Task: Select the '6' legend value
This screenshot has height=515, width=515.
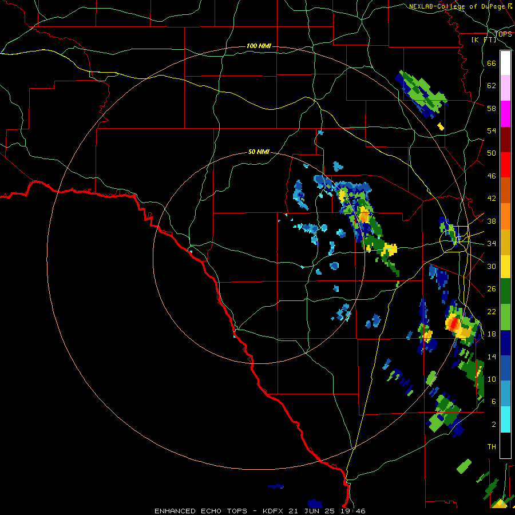Action: [x=493, y=401]
